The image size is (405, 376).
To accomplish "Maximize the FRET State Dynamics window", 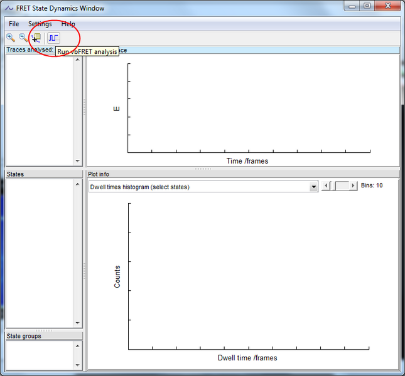I will (x=367, y=7).
